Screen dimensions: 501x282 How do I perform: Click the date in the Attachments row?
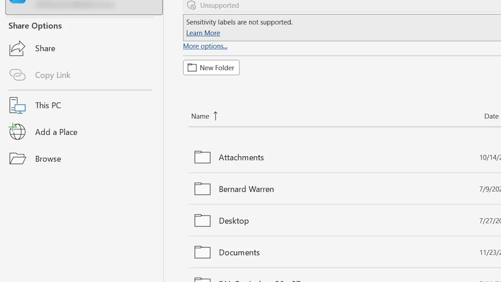coord(490,157)
